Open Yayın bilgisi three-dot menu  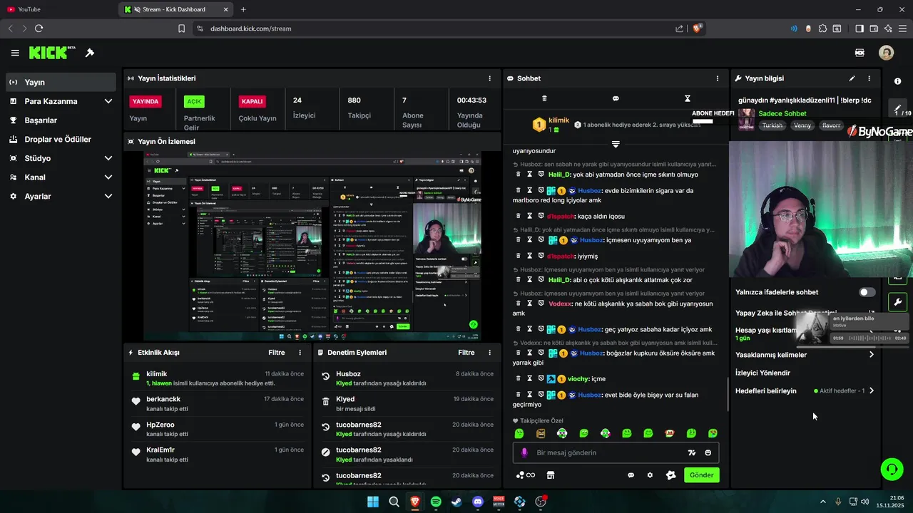click(869, 78)
